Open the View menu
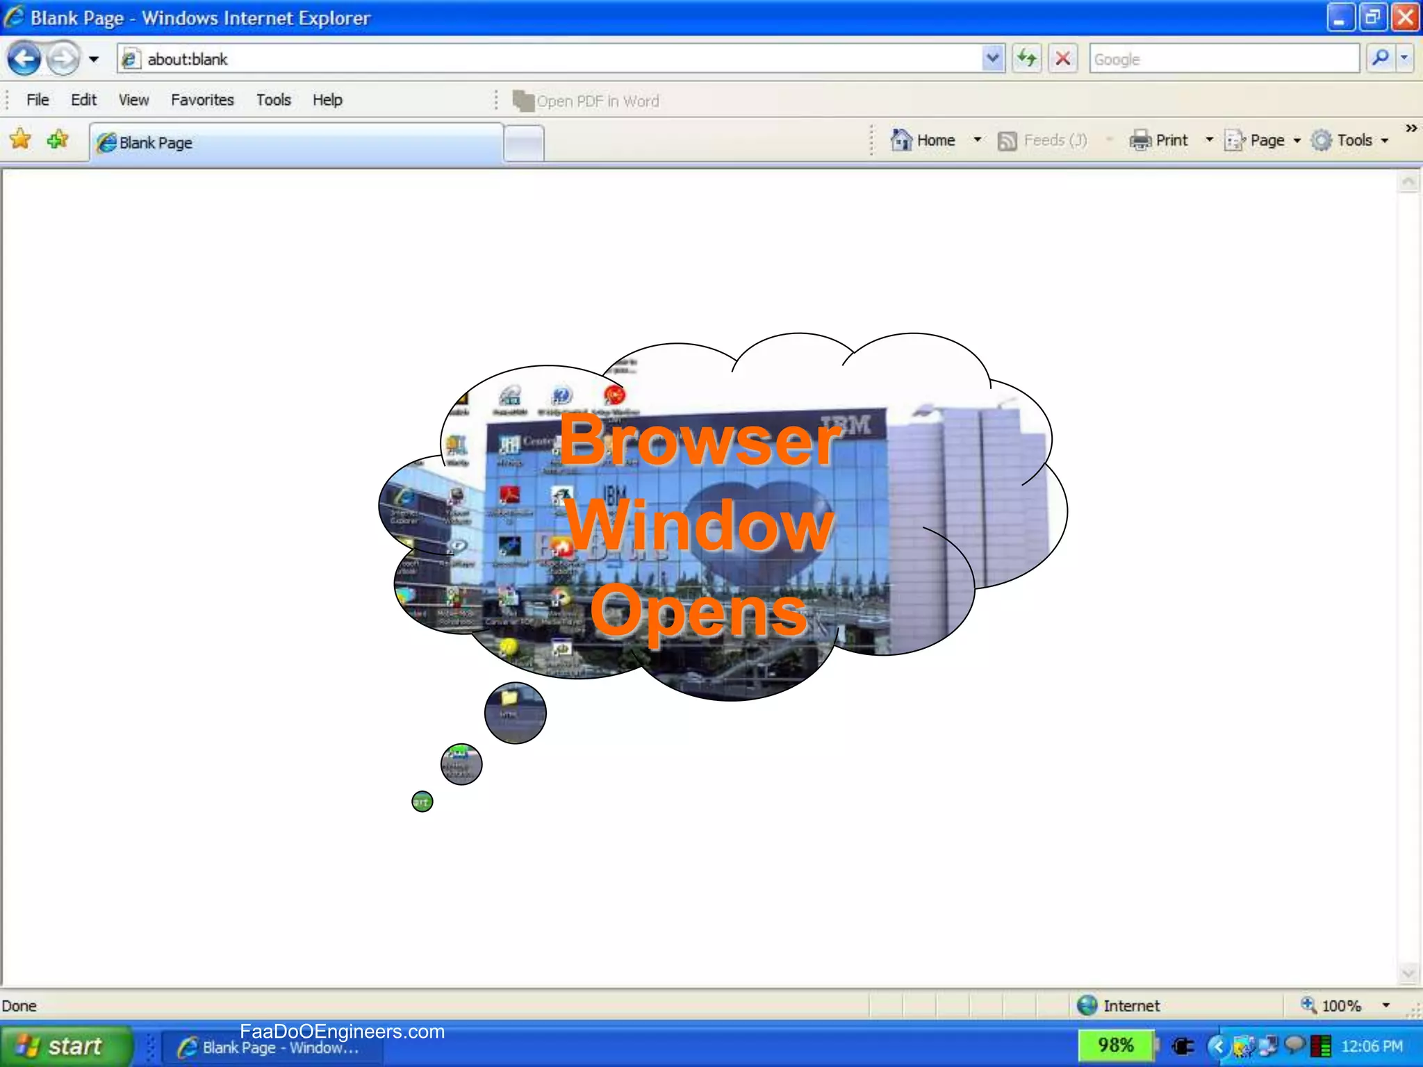The image size is (1423, 1067). pyautogui.click(x=133, y=100)
